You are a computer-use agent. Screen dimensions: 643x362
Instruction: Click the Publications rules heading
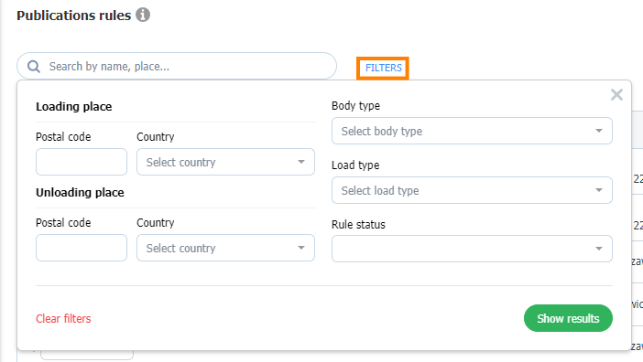[x=74, y=16]
